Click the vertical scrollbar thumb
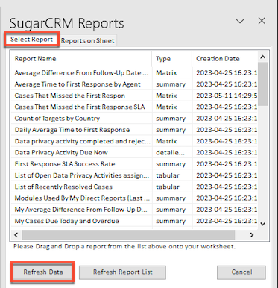This screenshot has height=288, width=278. click(x=262, y=84)
